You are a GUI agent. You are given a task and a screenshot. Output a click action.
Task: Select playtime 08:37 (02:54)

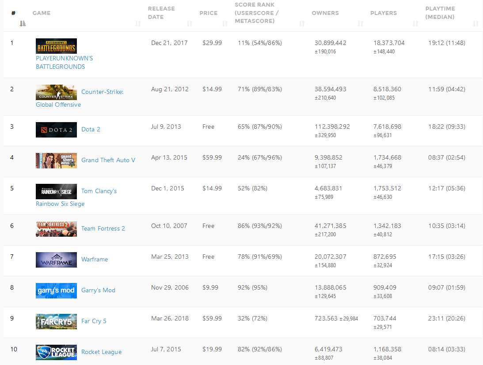click(447, 158)
